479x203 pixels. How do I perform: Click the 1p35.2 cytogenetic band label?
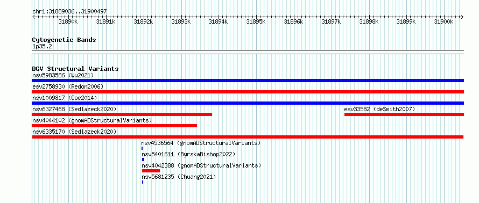42,47
